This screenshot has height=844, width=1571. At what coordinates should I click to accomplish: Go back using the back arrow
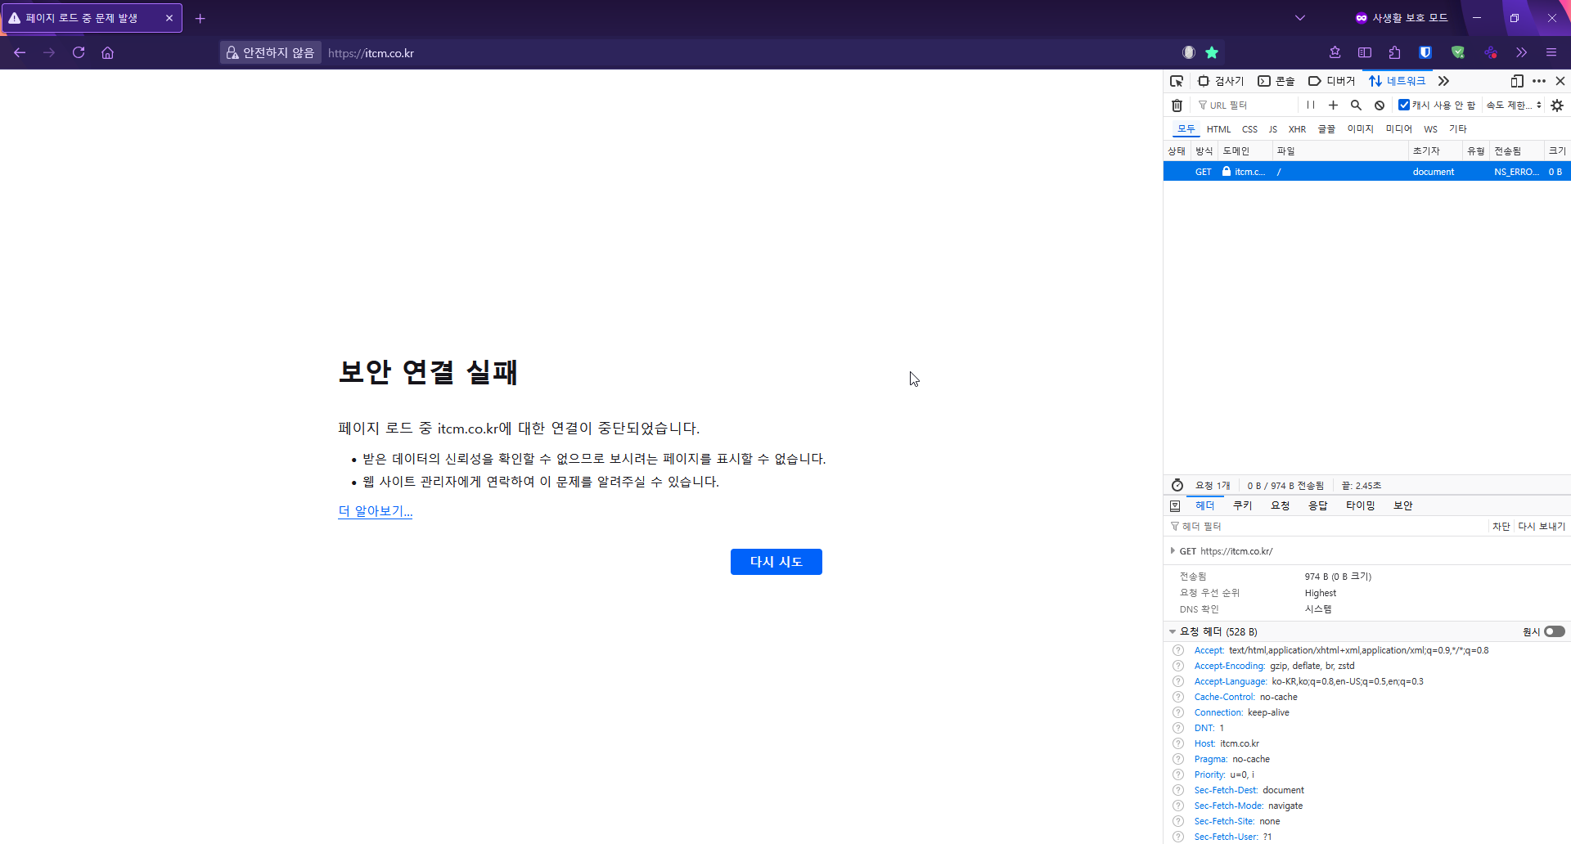click(x=20, y=52)
